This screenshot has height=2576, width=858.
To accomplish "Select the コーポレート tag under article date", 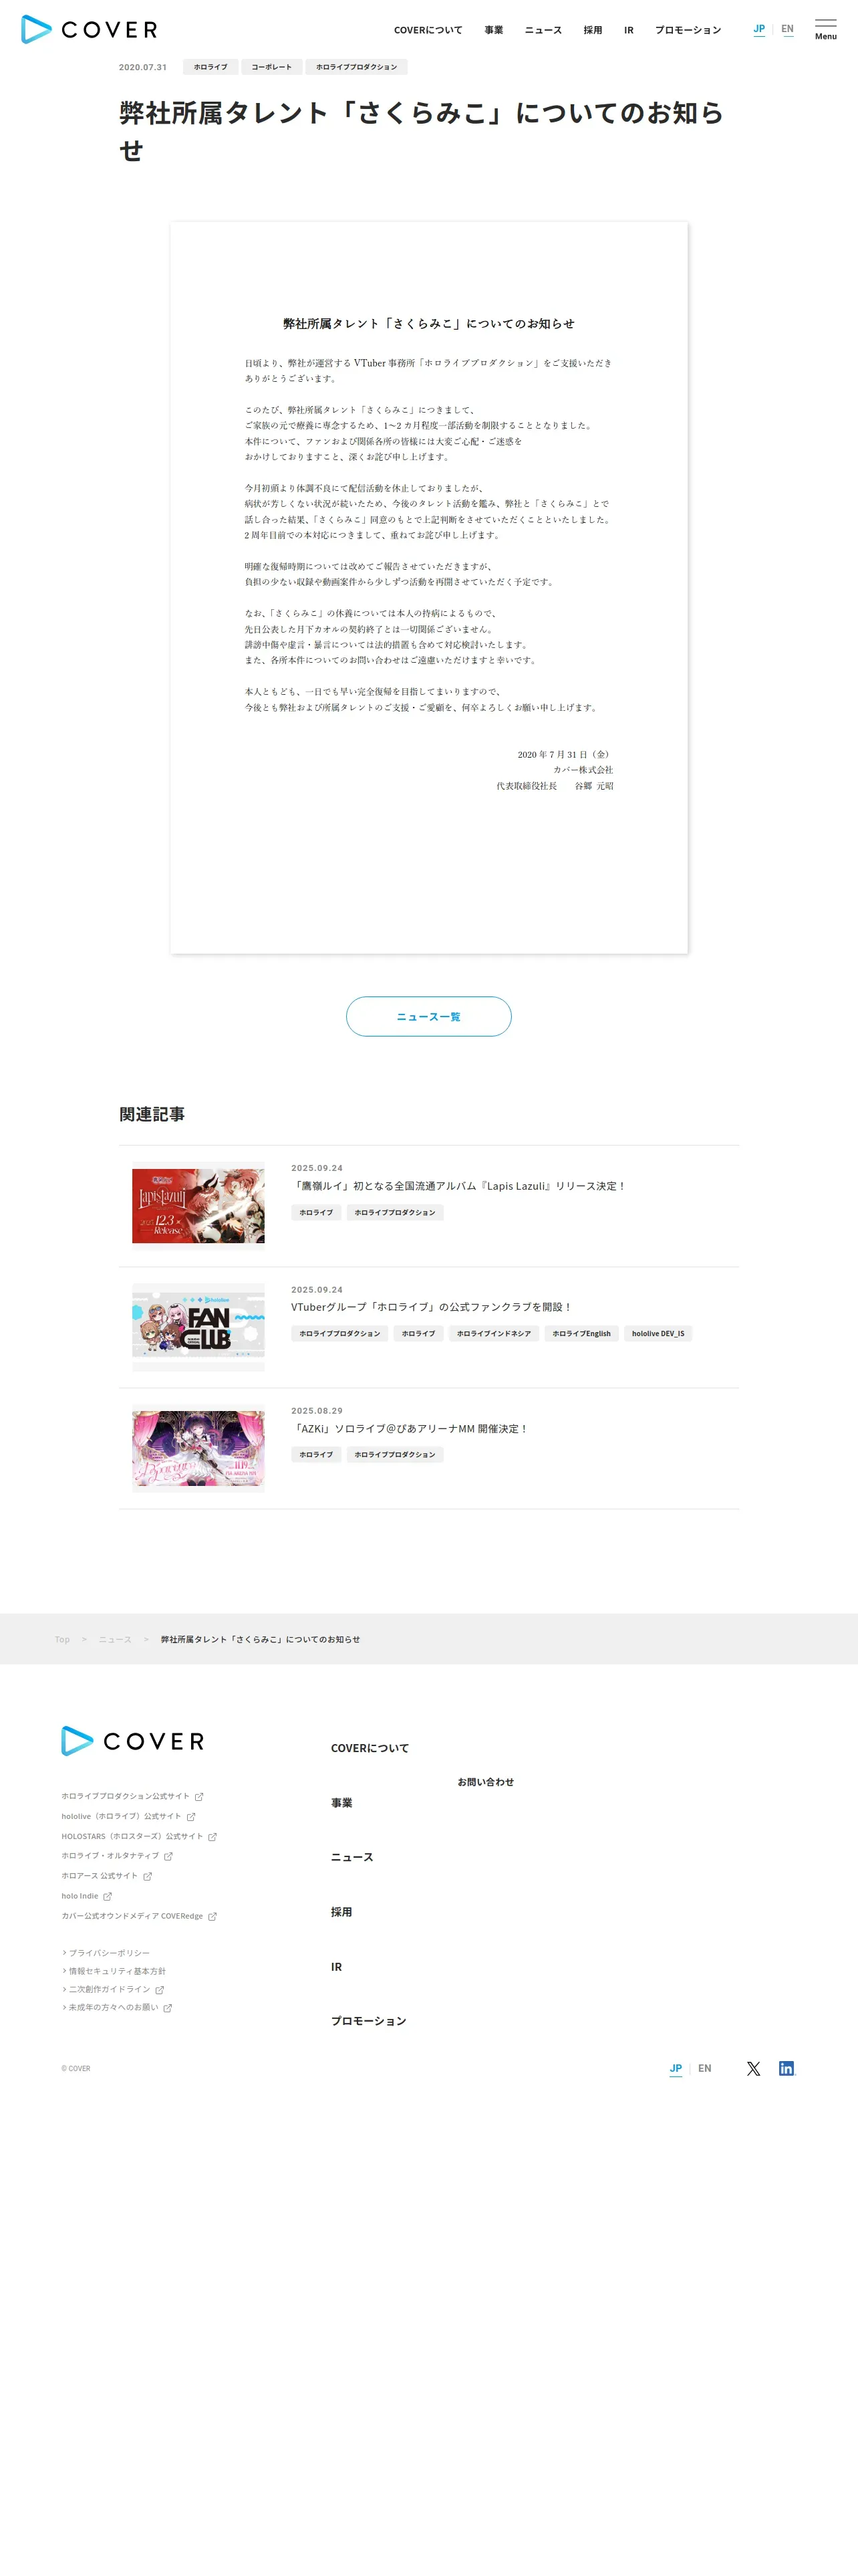I will 272,67.
